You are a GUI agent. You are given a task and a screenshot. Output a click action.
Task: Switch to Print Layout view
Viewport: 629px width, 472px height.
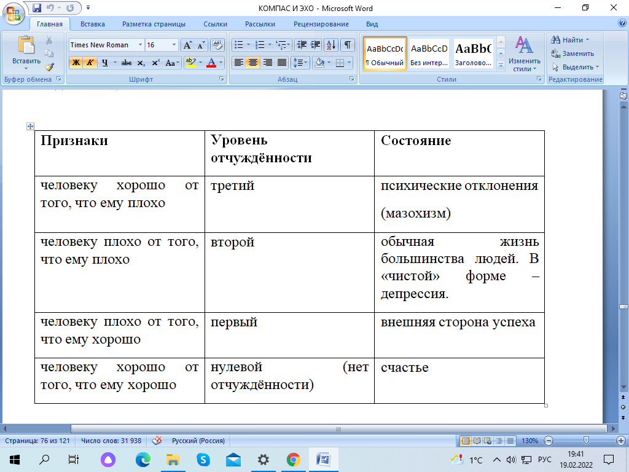coord(466,441)
